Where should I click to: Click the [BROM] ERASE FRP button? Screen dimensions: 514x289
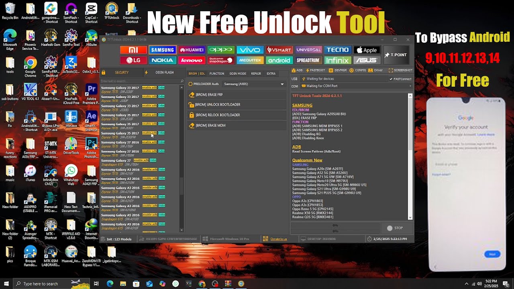point(237,95)
